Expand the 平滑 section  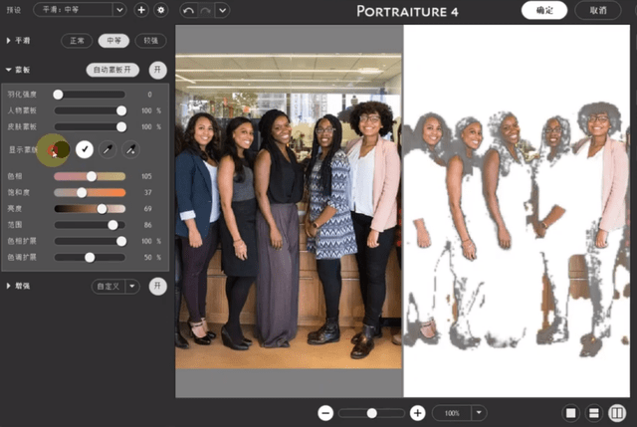(x=9, y=41)
